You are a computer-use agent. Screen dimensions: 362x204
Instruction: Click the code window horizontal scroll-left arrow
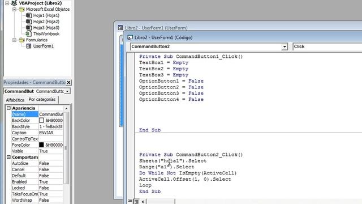pyautogui.click(x=143, y=202)
